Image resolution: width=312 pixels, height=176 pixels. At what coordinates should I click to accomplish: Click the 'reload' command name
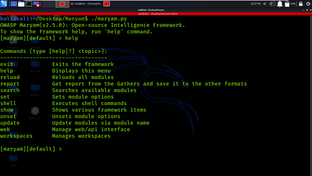click(10, 77)
